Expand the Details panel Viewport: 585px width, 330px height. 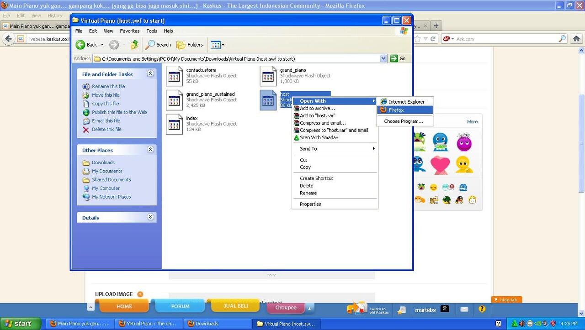pos(150,217)
